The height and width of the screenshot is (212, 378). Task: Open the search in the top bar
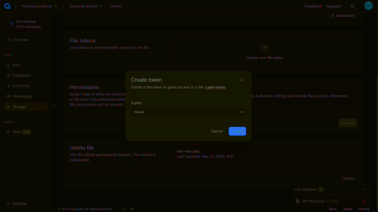coord(352,6)
